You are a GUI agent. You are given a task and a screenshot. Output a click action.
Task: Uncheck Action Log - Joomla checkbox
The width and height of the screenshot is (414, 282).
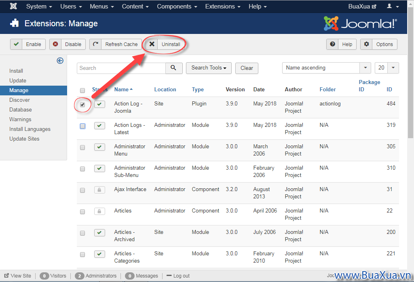(x=82, y=105)
